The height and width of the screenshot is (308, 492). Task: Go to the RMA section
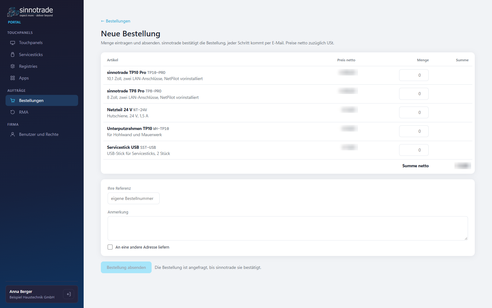(42, 112)
